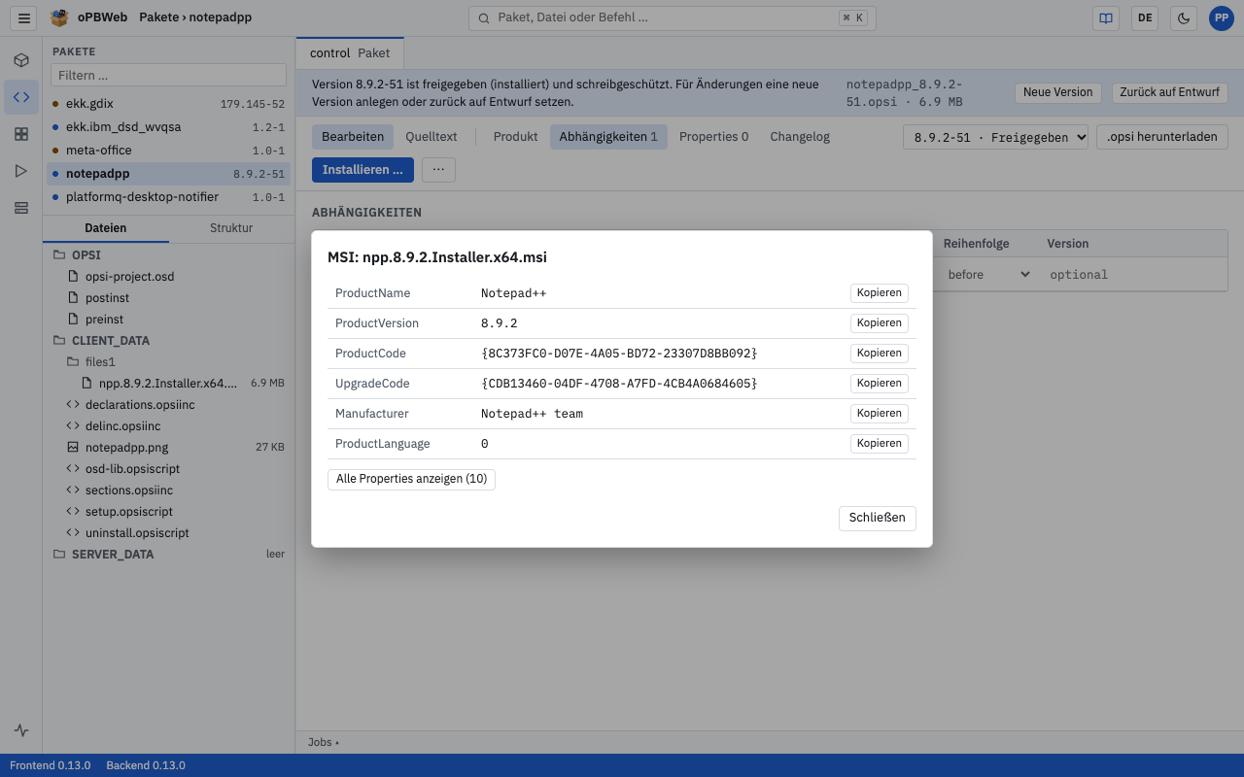Image resolution: width=1244 pixels, height=777 pixels.
Task: Open the hamburger menu icon
Action: [24, 17]
